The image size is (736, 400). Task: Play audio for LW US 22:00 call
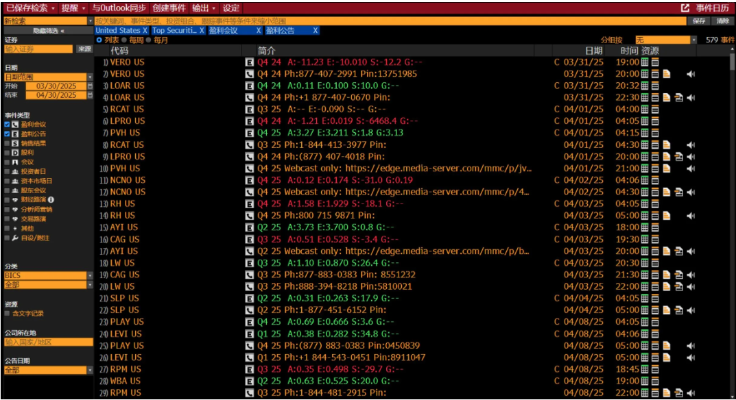691,286
